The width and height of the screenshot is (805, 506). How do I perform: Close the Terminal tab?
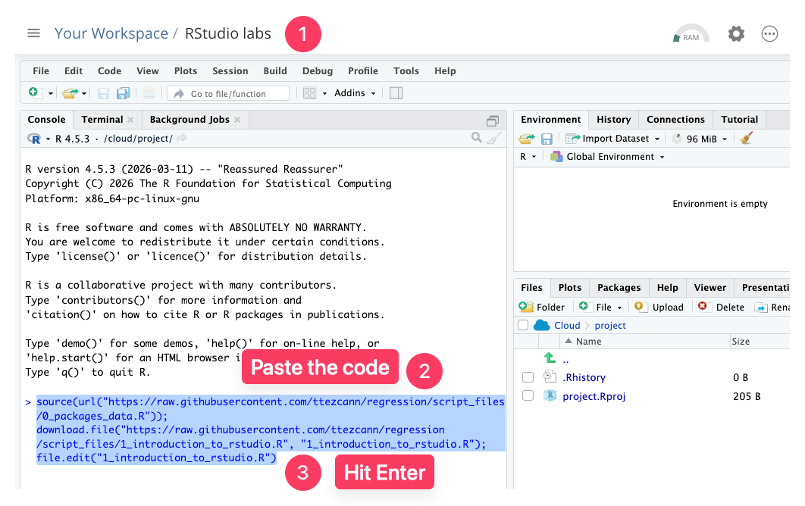click(x=130, y=120)
